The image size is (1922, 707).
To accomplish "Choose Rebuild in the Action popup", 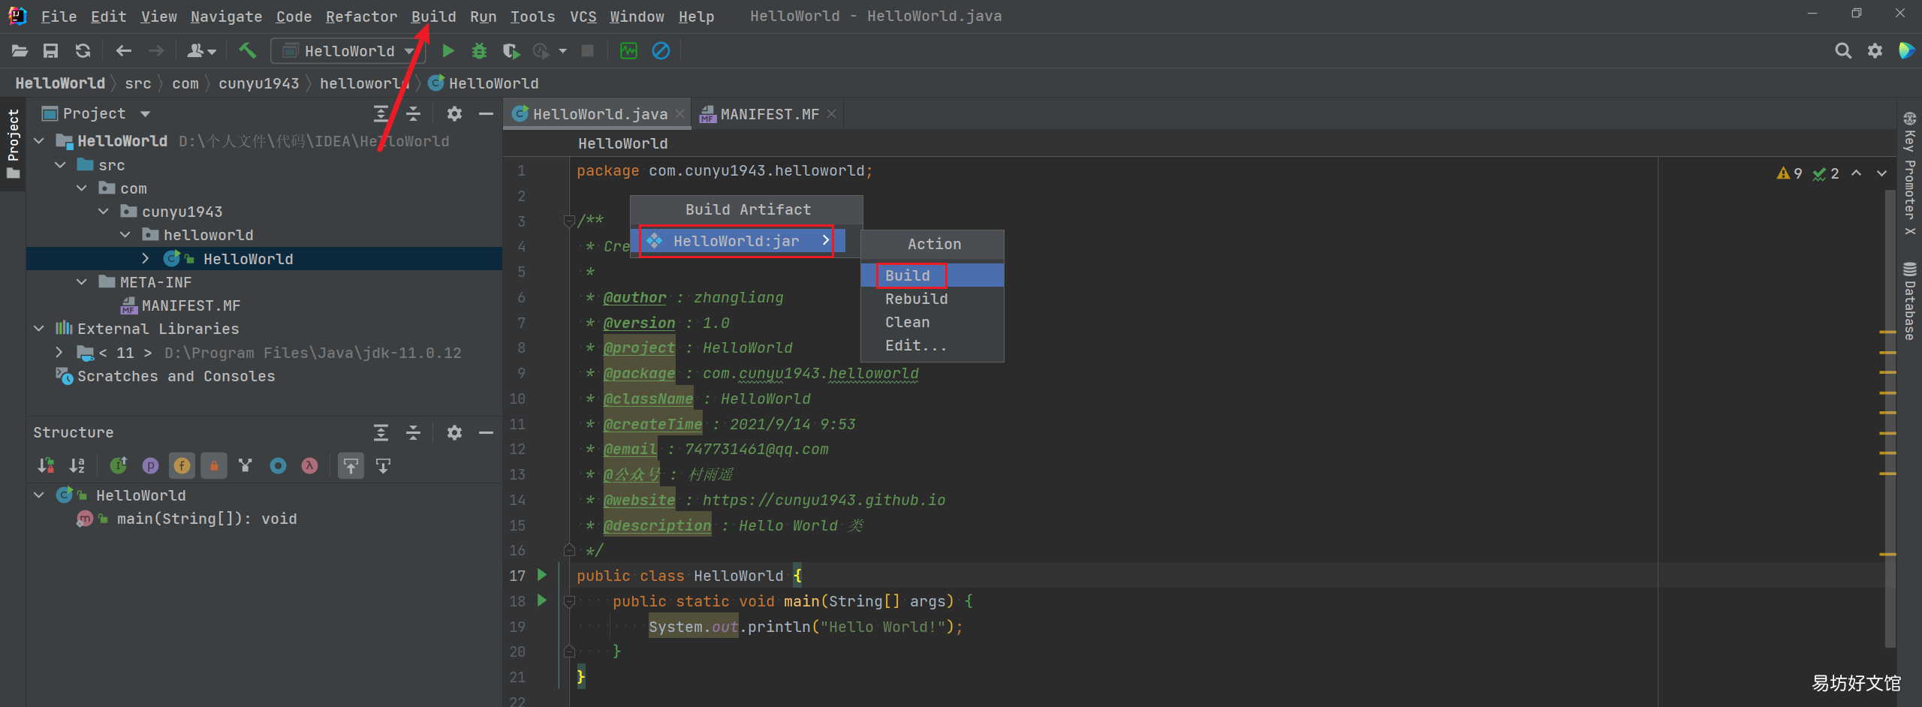I will (x=932, y=299).
